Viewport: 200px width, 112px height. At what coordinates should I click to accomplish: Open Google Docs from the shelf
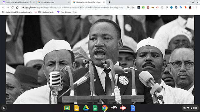[133, 108]
